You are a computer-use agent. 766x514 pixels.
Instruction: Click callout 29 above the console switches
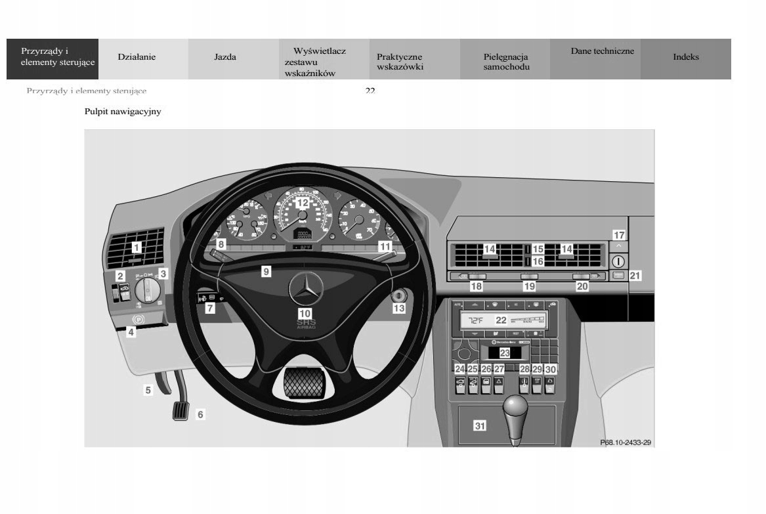pyautogui.click(x=538, y=370)
